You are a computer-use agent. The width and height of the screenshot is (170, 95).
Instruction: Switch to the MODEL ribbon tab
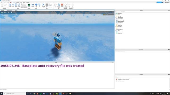click(x=18, y=2)
